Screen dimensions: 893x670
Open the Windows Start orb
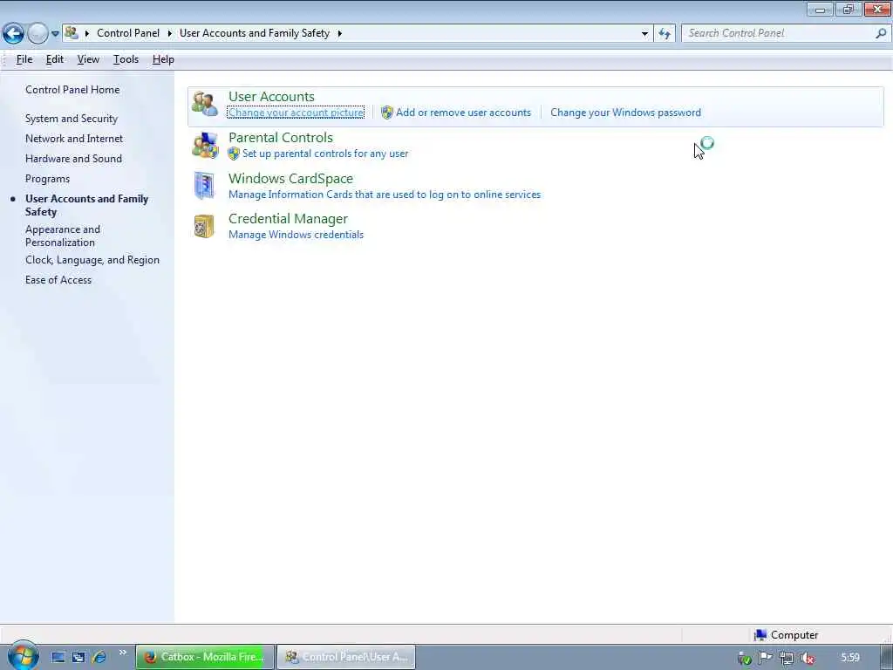pyautogui.click(x=24, y=656)
